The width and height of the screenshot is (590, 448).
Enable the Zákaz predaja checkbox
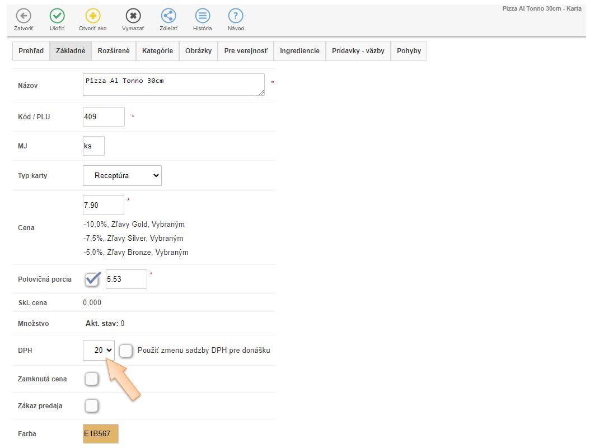click(x=91, y=405)
